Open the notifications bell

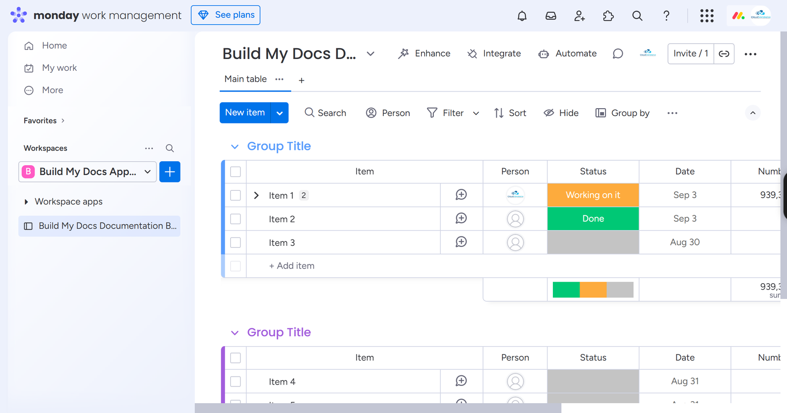522,16
